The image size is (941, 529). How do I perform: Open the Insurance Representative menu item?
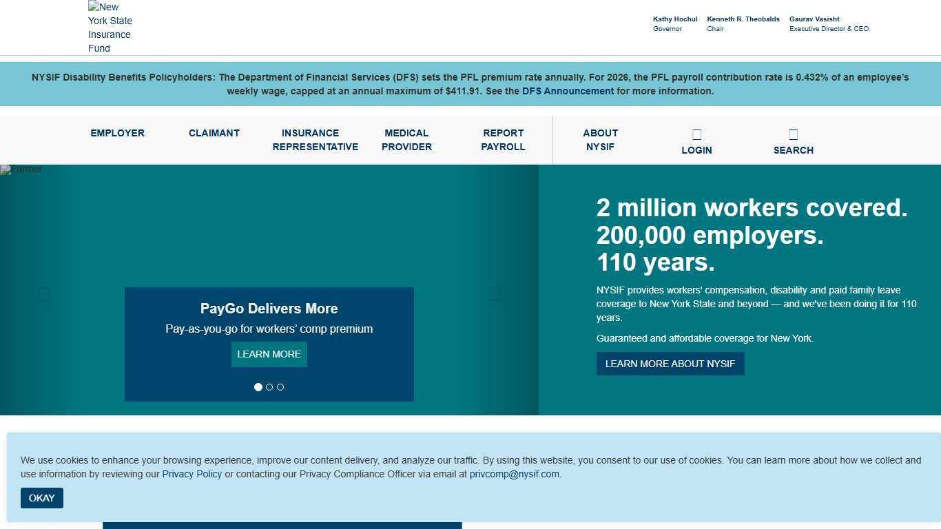[x=316, y=140]
